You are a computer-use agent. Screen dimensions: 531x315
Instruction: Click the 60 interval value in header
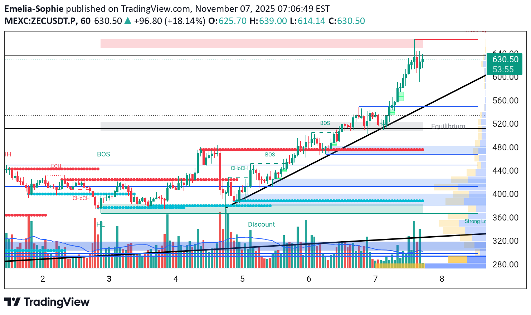coord(86,21)
